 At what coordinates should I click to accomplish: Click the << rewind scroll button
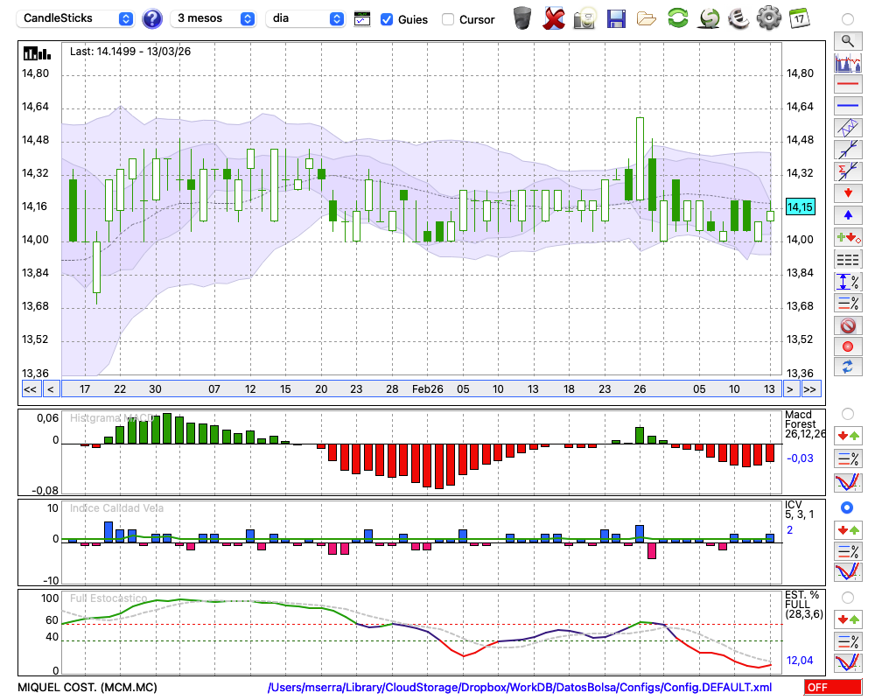[x=30, y=389]
